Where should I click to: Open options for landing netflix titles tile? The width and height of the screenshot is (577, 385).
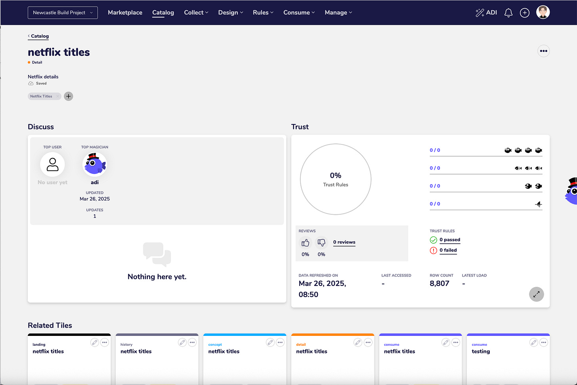[105, 343]
